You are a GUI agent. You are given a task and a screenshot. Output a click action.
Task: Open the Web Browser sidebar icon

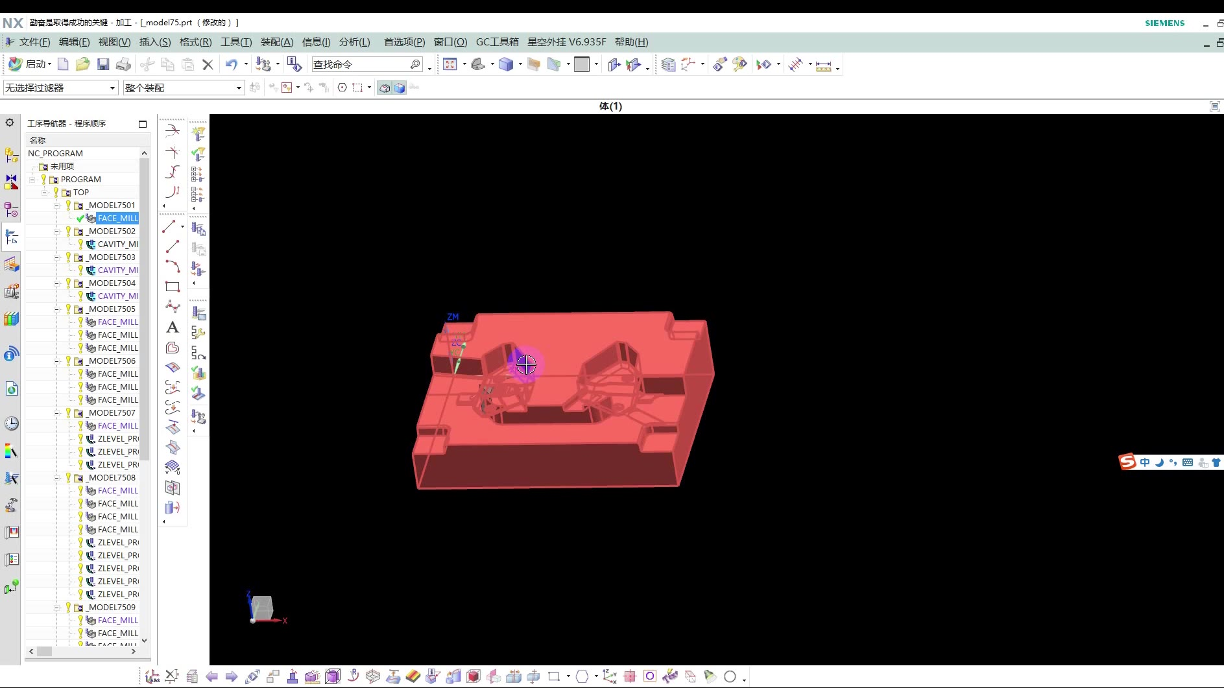[12, 388]
